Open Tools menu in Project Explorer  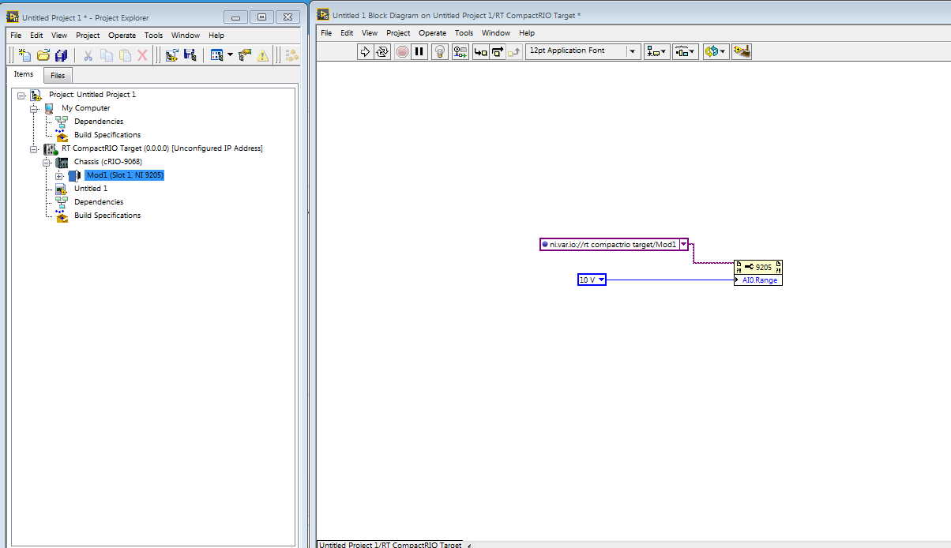[153, 35]
